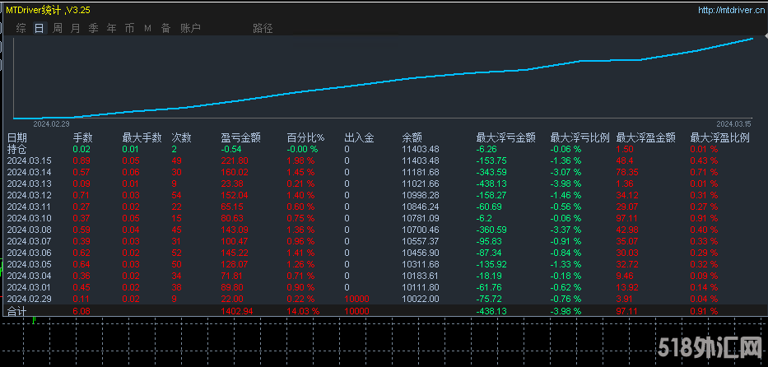This screenshot has height=367, width=768.
Task: Click the 路径 path button
Action: click(263, 28)
